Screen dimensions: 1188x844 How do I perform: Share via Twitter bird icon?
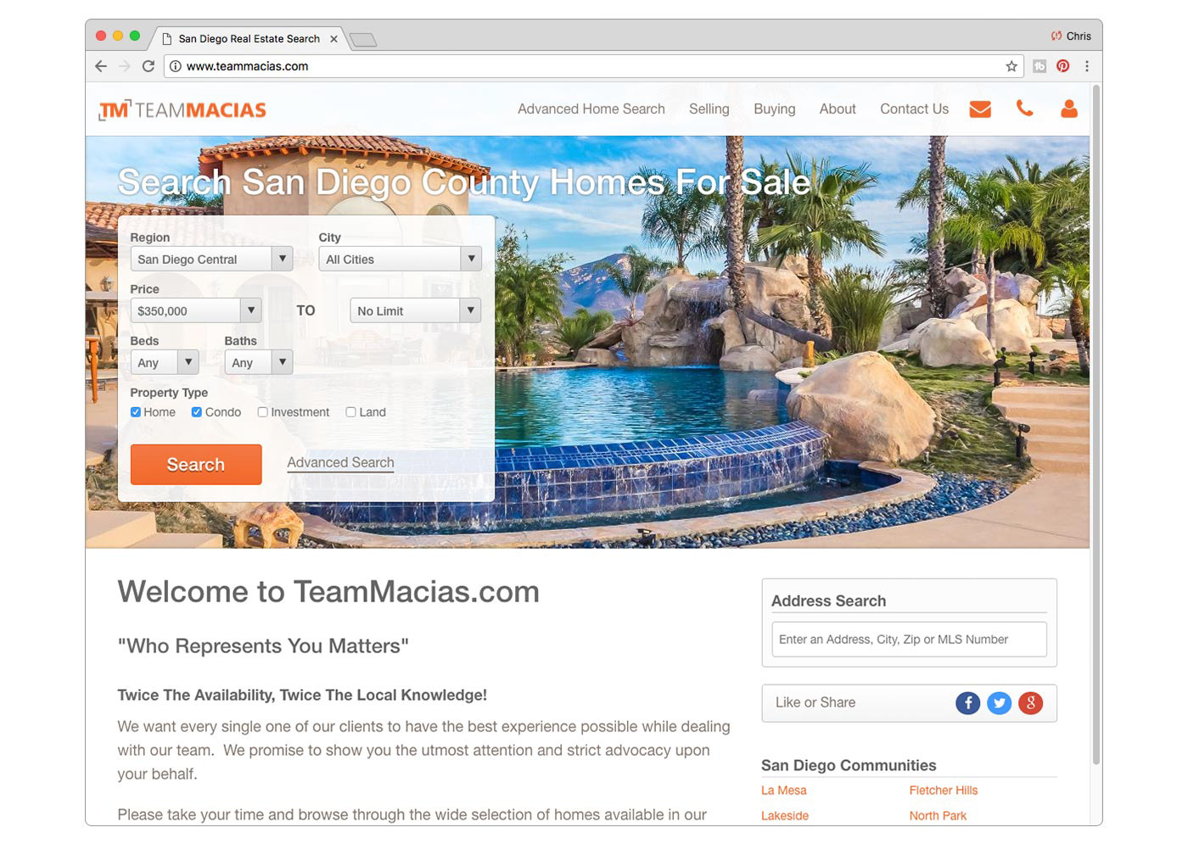[x=999, y=702]
